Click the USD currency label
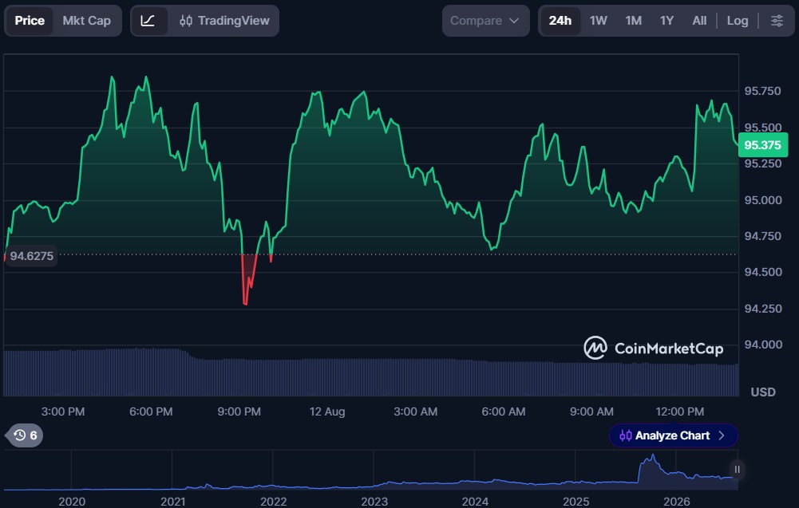 coord(763,392)
